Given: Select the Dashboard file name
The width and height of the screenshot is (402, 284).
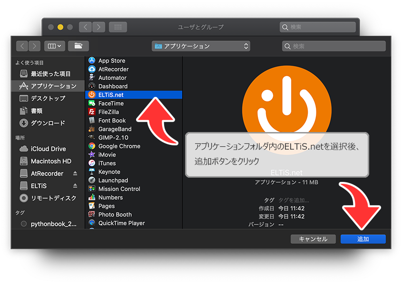Looking at the screenshot, I should (113, 86).
